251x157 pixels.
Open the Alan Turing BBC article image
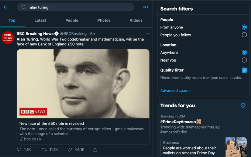[83, 84]
